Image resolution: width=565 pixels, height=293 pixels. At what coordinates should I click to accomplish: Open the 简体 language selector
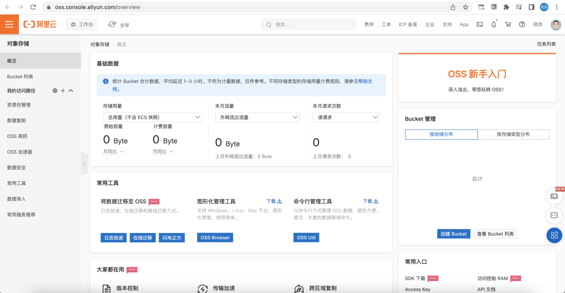coord(538,25)
